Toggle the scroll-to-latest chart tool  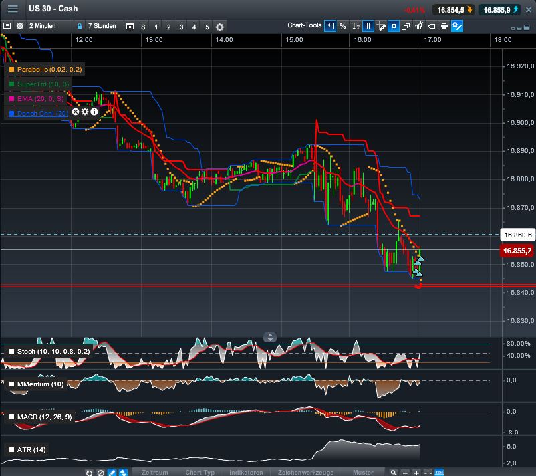click(330, 26)
